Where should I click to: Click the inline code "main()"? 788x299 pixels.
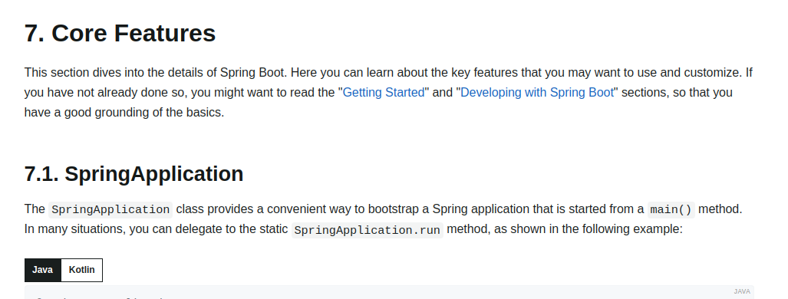pyautogui.click(x=671, y=209)
